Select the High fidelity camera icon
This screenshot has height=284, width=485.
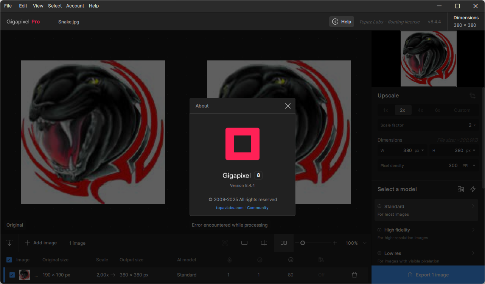pos(379,230)
